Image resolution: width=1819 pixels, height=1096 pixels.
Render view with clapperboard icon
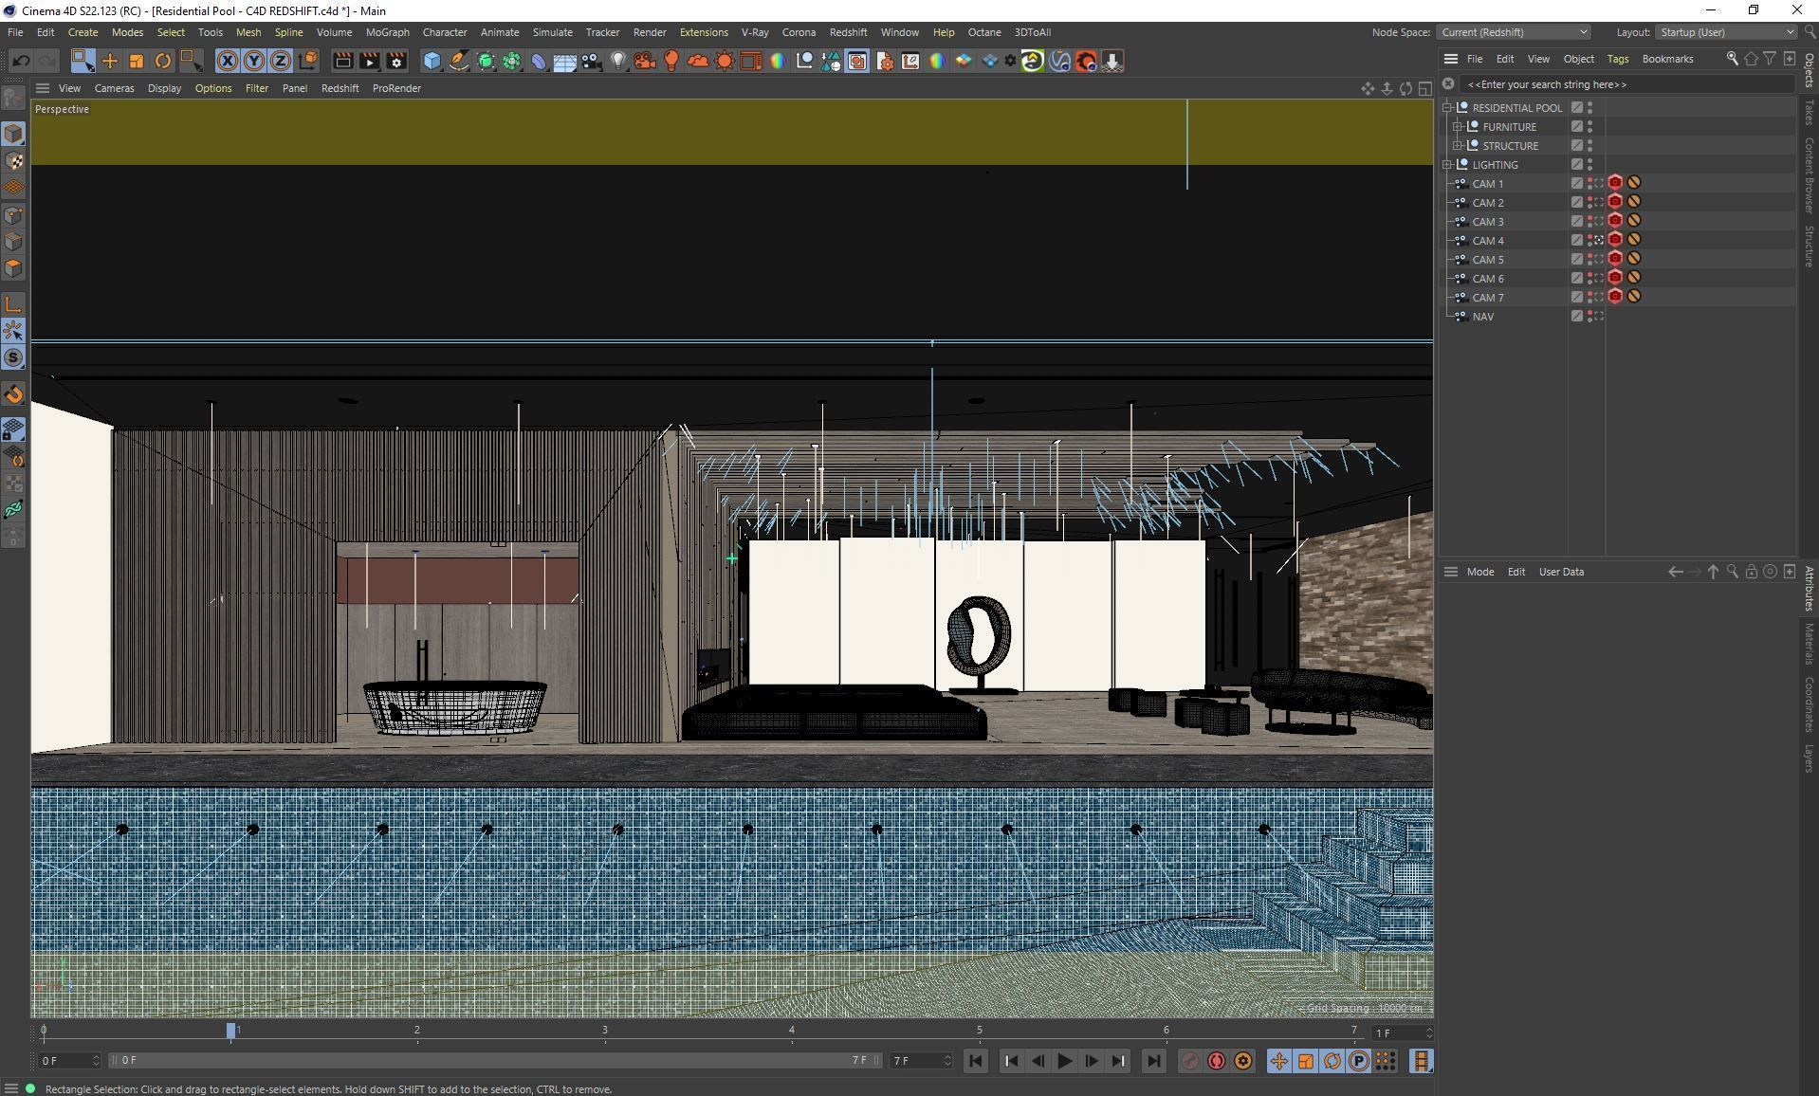click(x=343, y=61)
